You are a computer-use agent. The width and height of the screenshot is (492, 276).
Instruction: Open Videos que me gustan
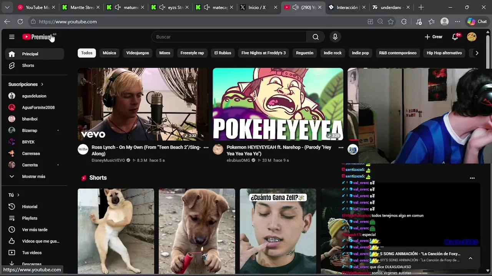pyautogui.click(x=35, y=241)
